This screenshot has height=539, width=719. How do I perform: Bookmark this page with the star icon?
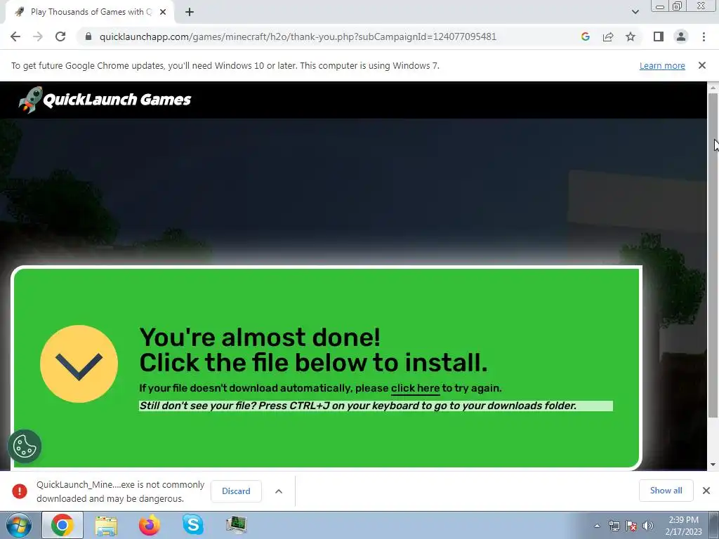(631, 36)
